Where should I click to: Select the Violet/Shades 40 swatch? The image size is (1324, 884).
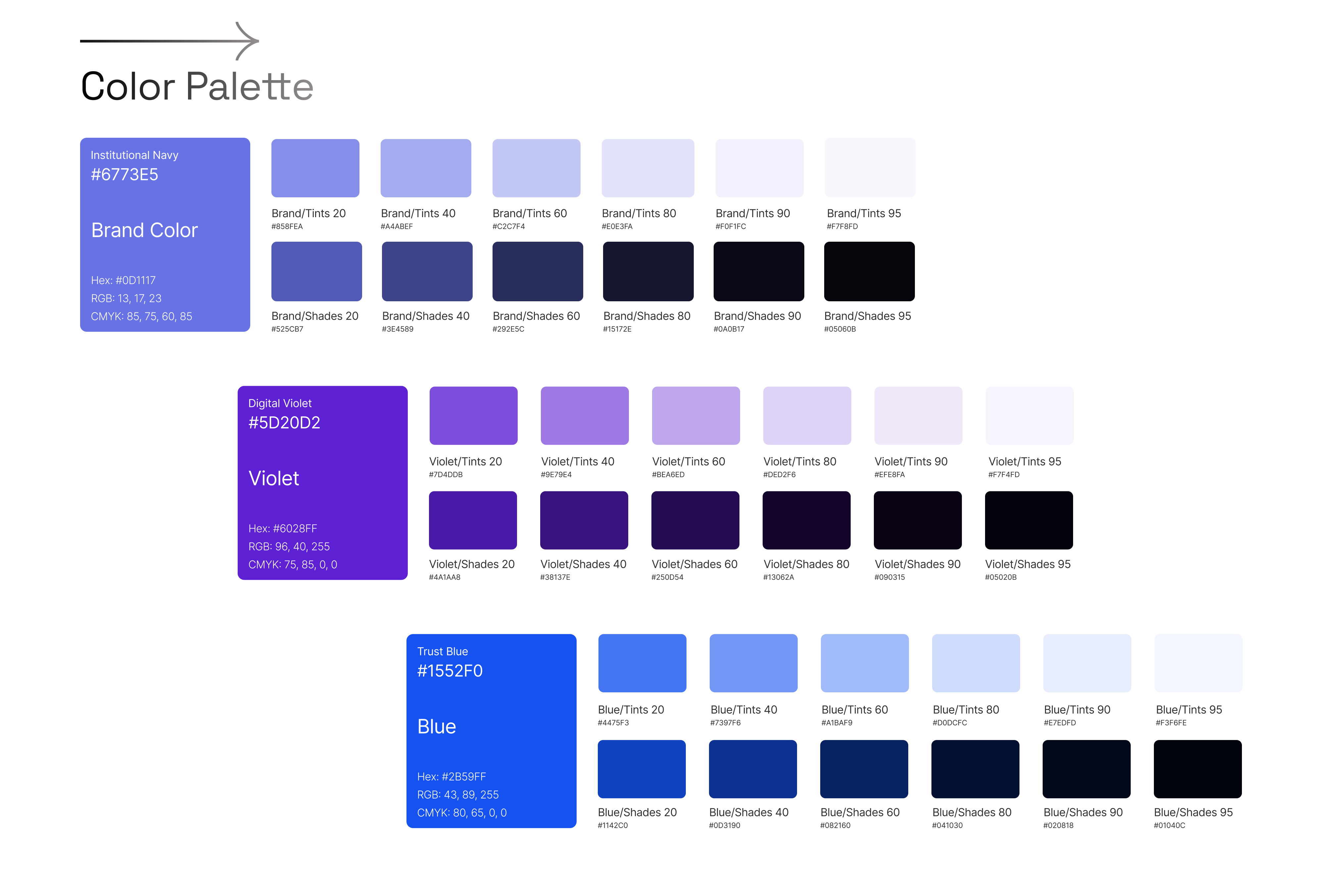pyautogui.click(x=584, y=520)
